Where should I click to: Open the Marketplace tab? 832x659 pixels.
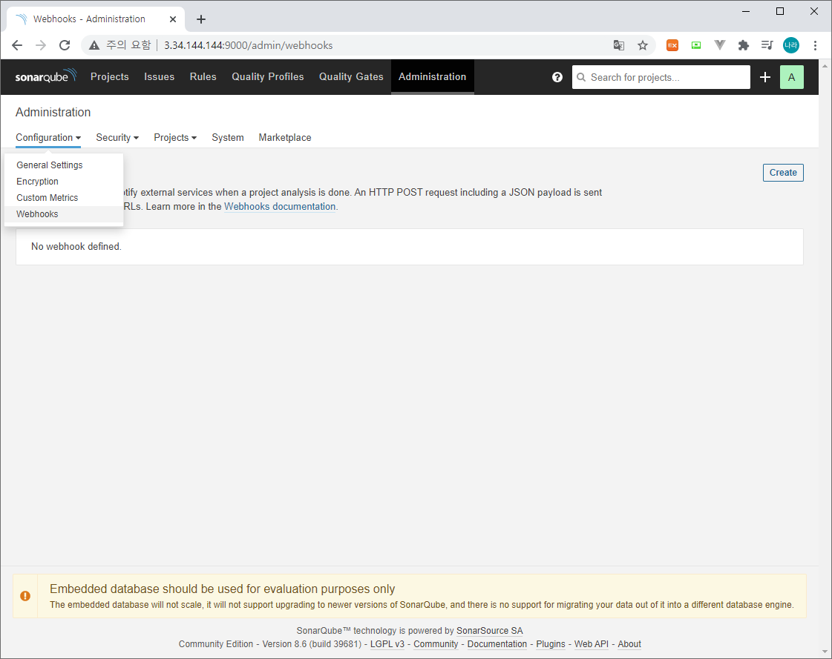(285, 137)
